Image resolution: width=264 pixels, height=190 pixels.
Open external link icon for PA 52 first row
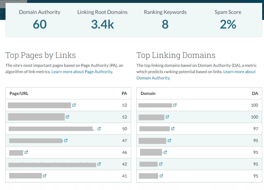coord(74,105)
